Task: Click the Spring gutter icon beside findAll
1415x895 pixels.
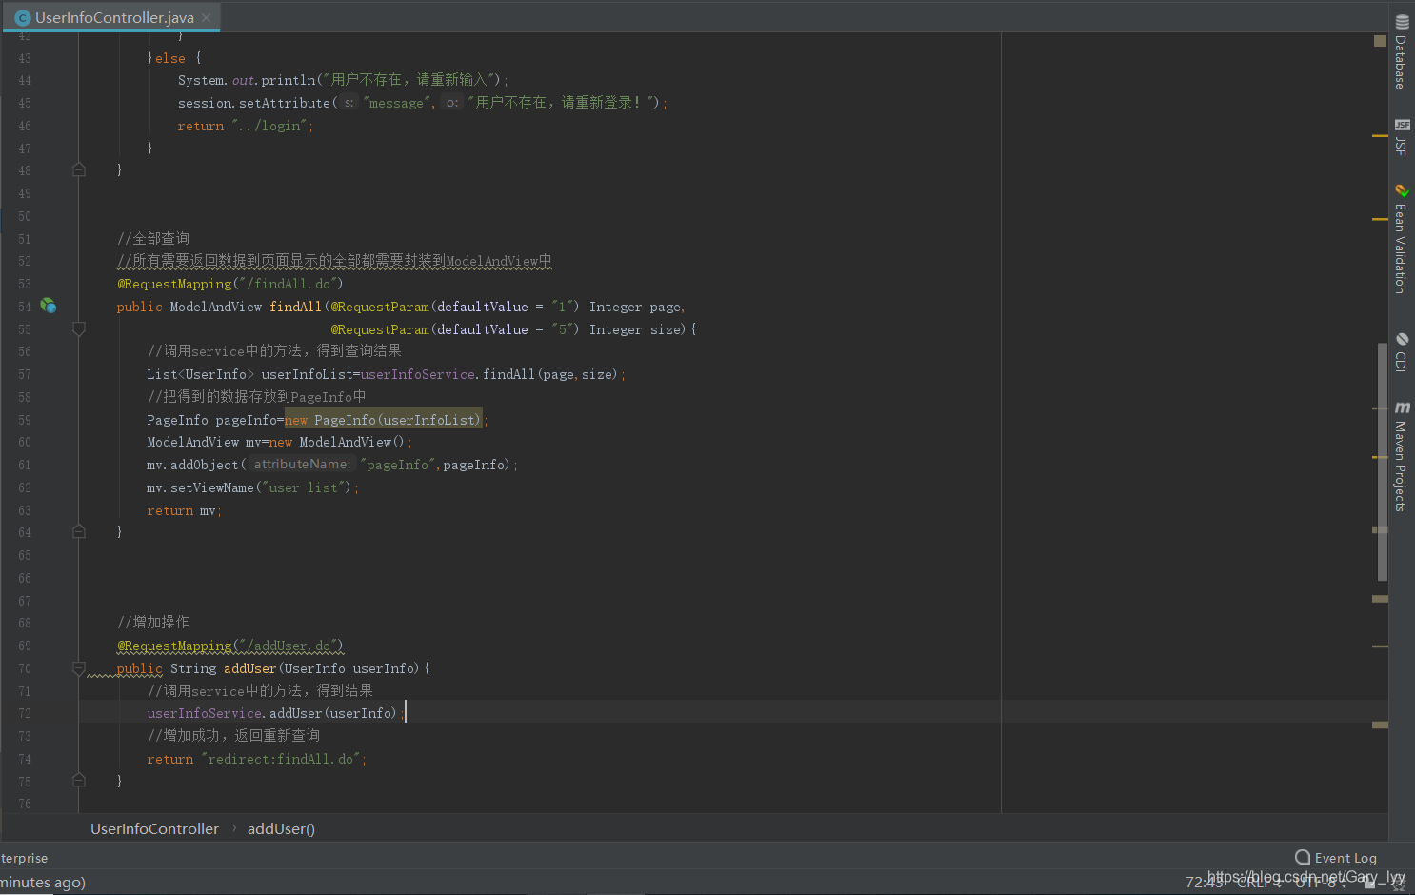Action: click(49, 307)
